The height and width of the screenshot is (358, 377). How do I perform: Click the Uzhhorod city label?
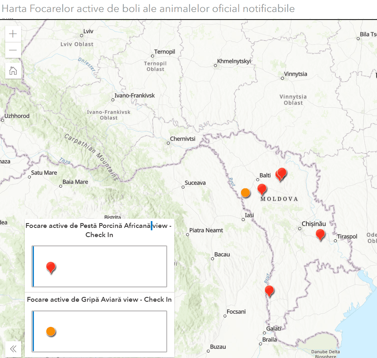[x=17, y=116]
